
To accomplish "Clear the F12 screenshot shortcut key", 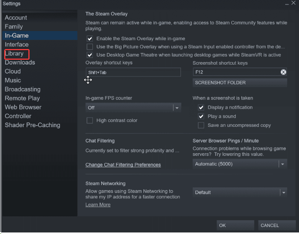I will [283, 72].
